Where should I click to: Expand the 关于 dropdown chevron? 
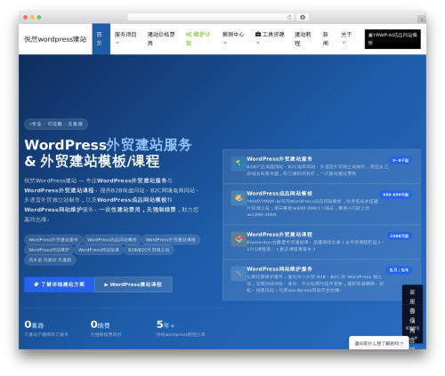[344, 43]
